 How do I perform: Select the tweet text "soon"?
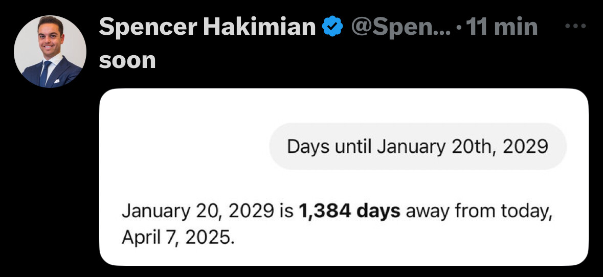pyautogui.click(x=127, y=61)
